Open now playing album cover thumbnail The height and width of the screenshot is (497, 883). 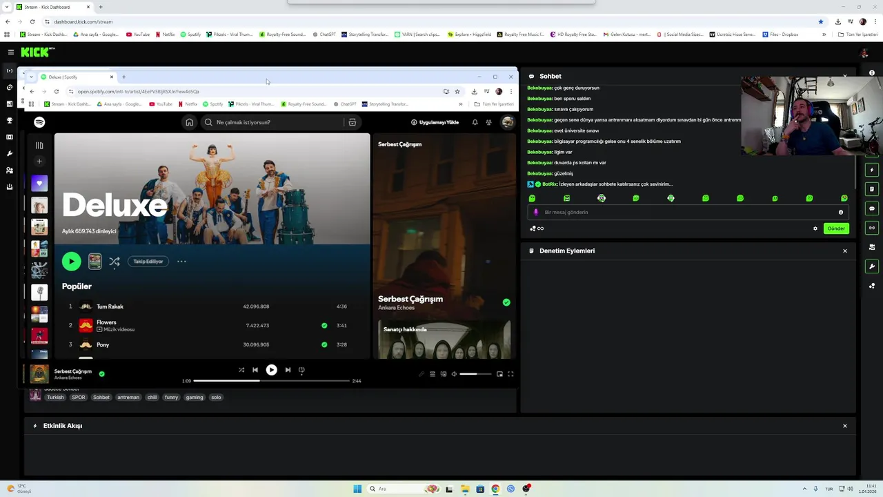39,373
